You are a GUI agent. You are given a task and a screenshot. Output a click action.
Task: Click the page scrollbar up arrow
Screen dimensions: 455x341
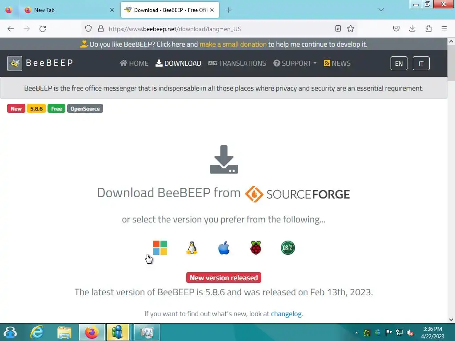pos(451,41)
